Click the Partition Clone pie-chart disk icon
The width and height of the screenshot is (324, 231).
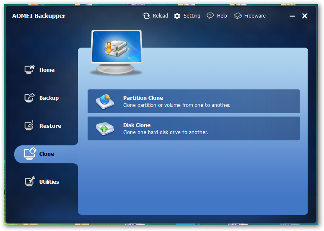pyautogui.click(x=105, y=102)
